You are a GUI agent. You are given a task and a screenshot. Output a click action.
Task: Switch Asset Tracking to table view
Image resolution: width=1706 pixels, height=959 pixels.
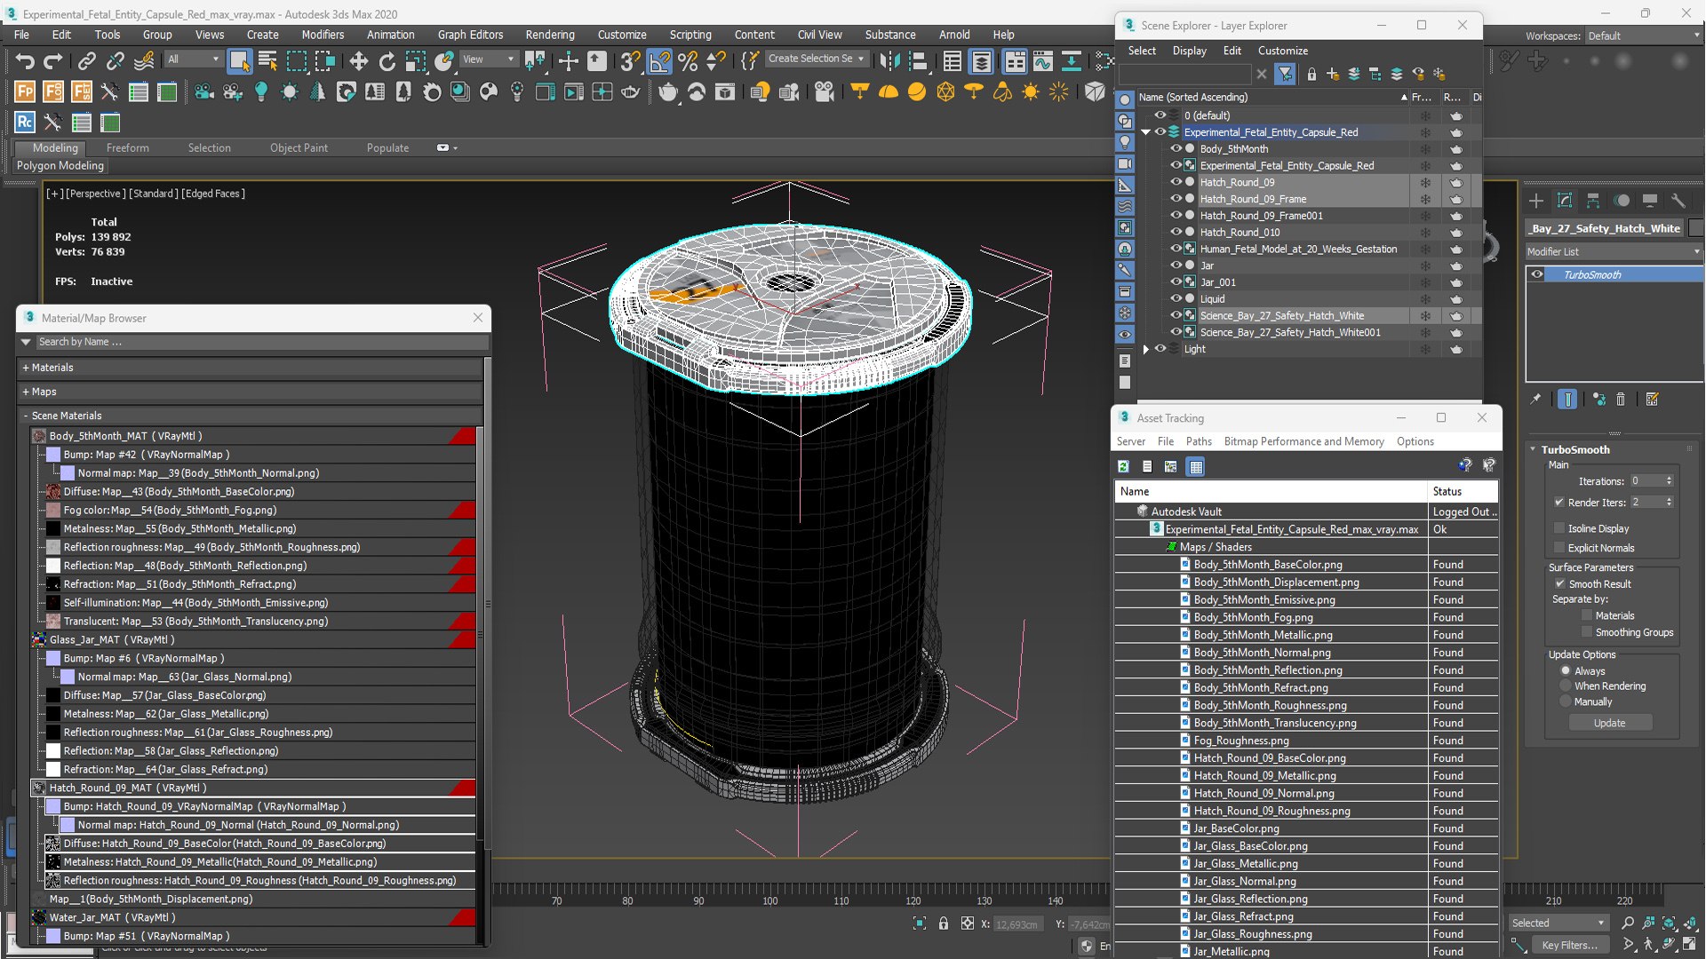(x=1196, y=466)
